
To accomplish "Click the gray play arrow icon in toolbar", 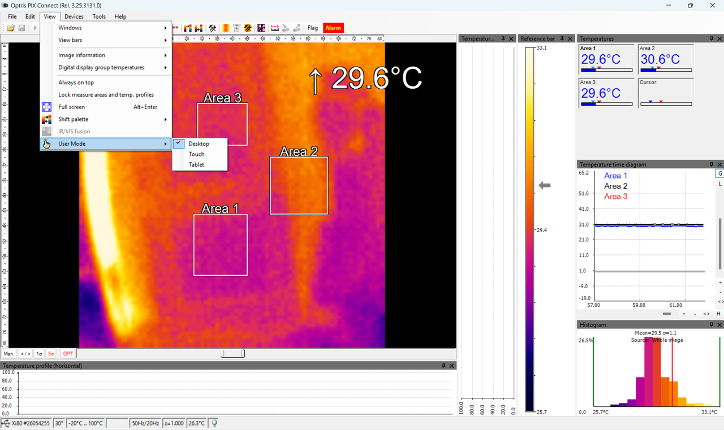I will click(35, 28).
